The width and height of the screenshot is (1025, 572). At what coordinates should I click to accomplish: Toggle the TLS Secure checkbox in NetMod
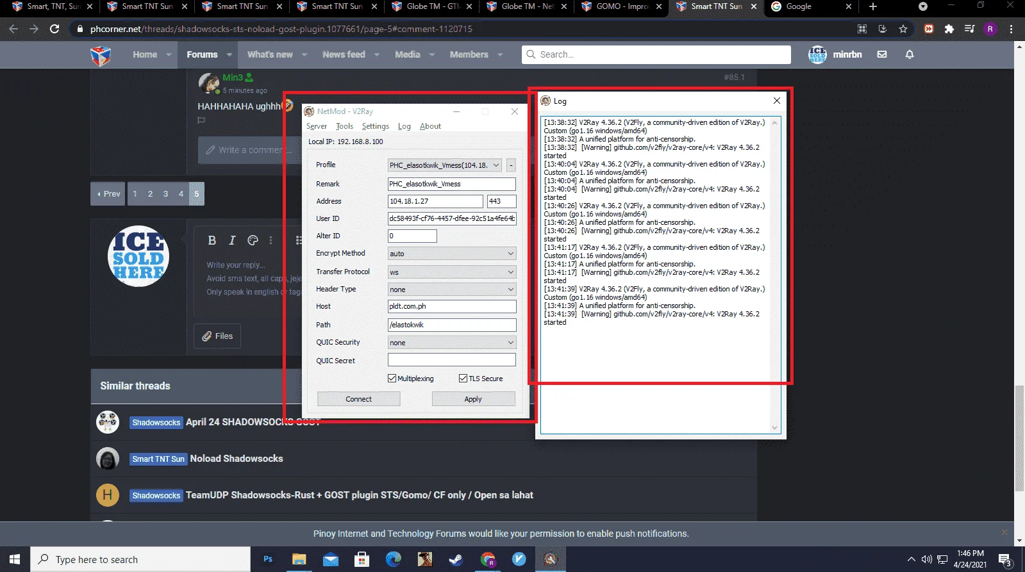click(x=463, y=379)
